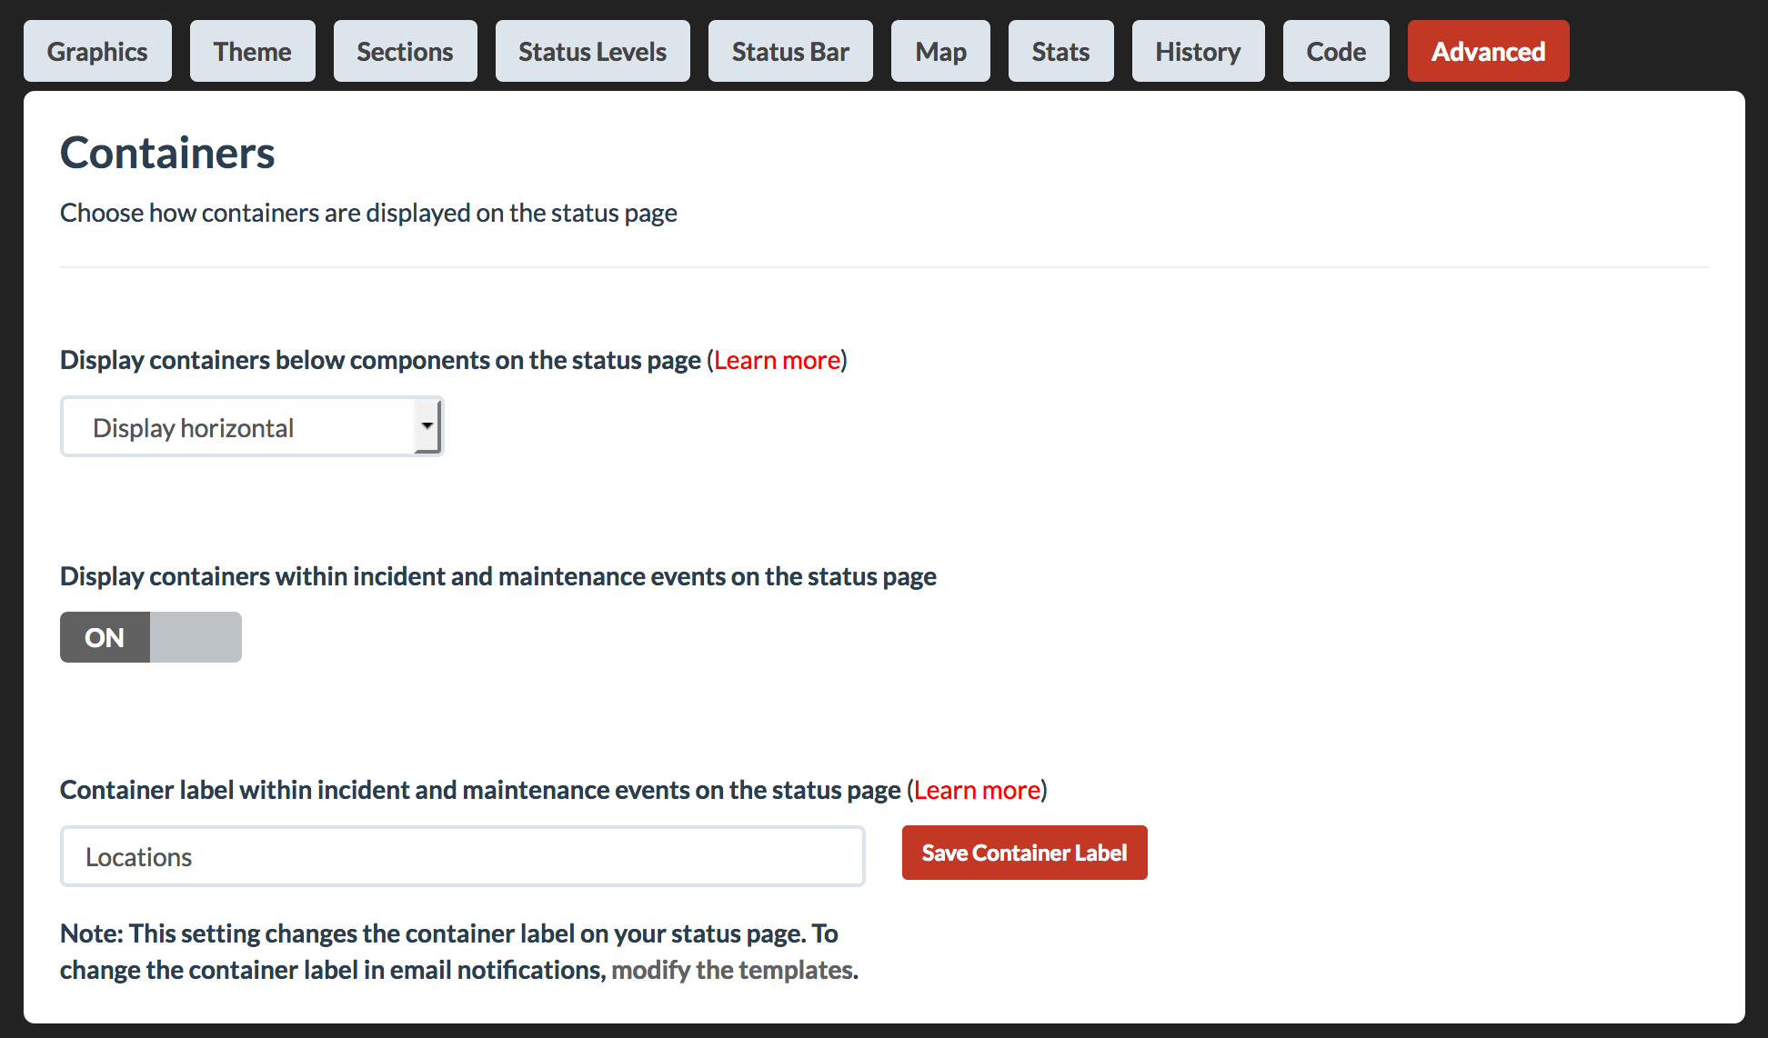The width and height of the screenshot is (1768, 1038).
Task: Switch to the Map tab
Action: tap(940, 51)
